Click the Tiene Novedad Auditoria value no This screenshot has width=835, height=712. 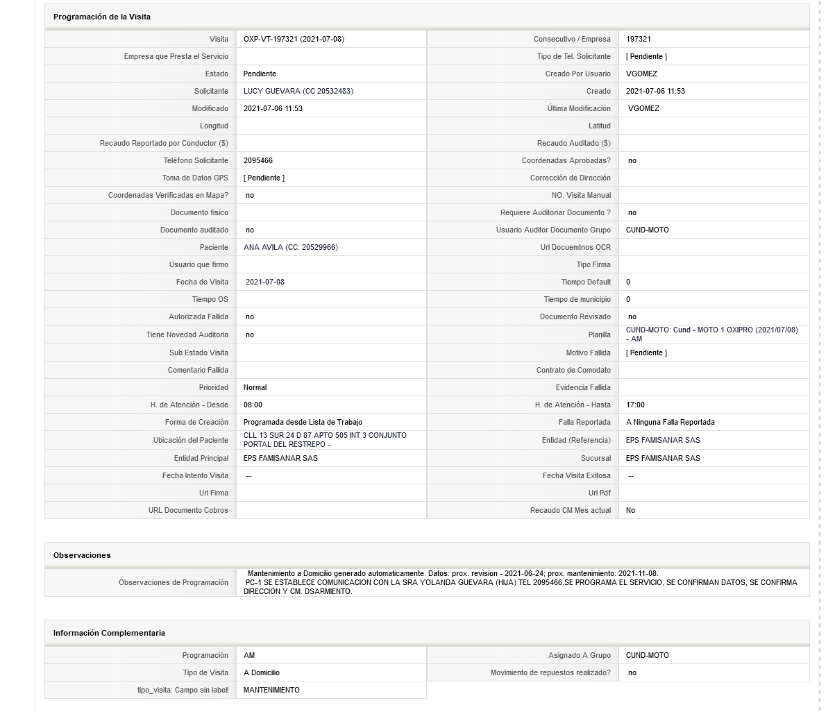[250, 335]
